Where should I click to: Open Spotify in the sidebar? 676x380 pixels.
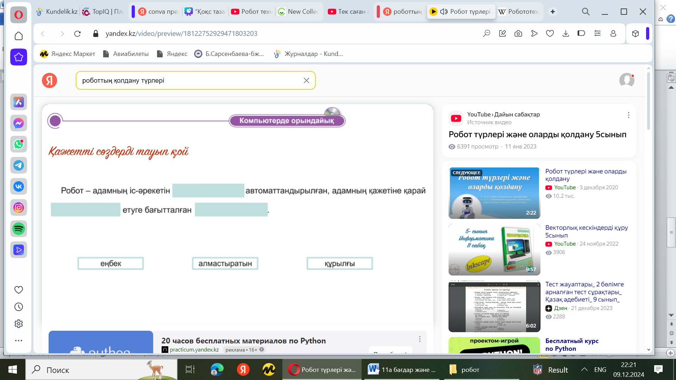point(19,229)
